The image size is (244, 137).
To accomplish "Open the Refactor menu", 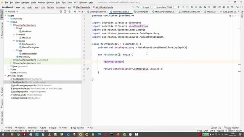I will (x=50, y=3).
